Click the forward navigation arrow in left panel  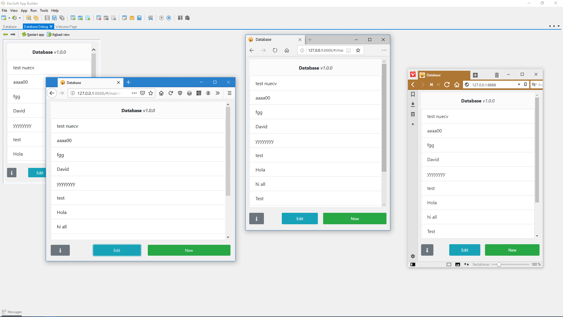[12, 34]
